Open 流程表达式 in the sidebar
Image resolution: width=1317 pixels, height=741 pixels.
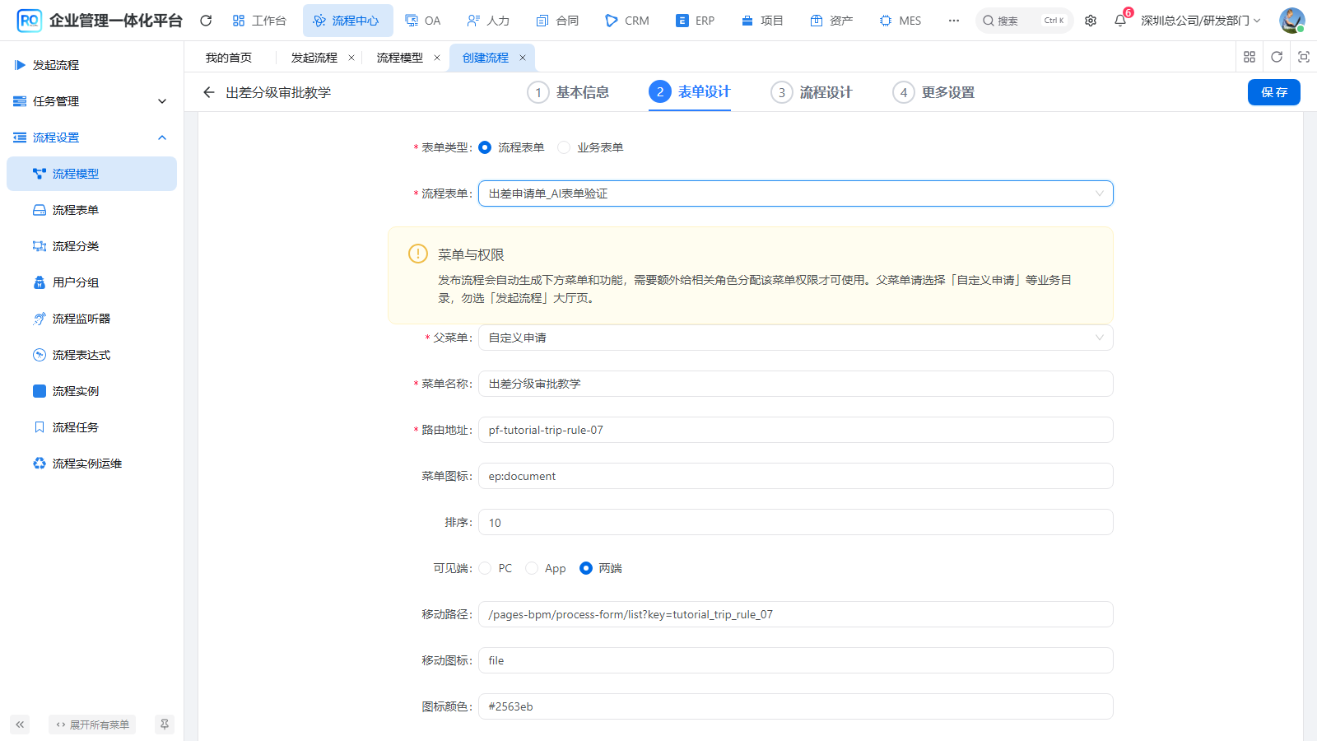coord(91,355)
